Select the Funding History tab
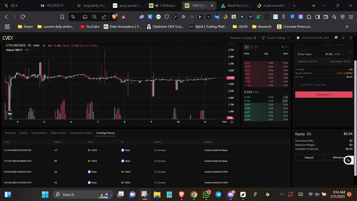 (x=105, y=133)
